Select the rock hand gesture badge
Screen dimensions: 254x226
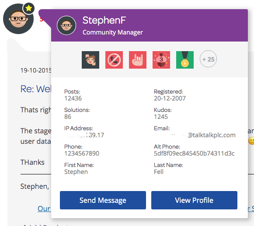coord(138,60)
